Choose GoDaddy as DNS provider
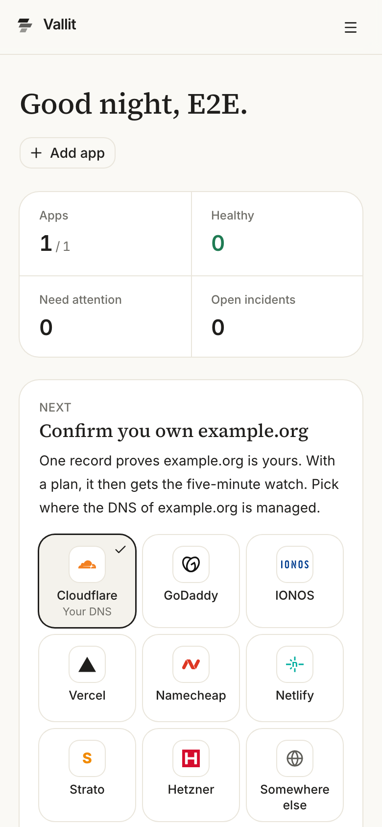This screenshot has height=827, width=382. click(x=191, y=581)
